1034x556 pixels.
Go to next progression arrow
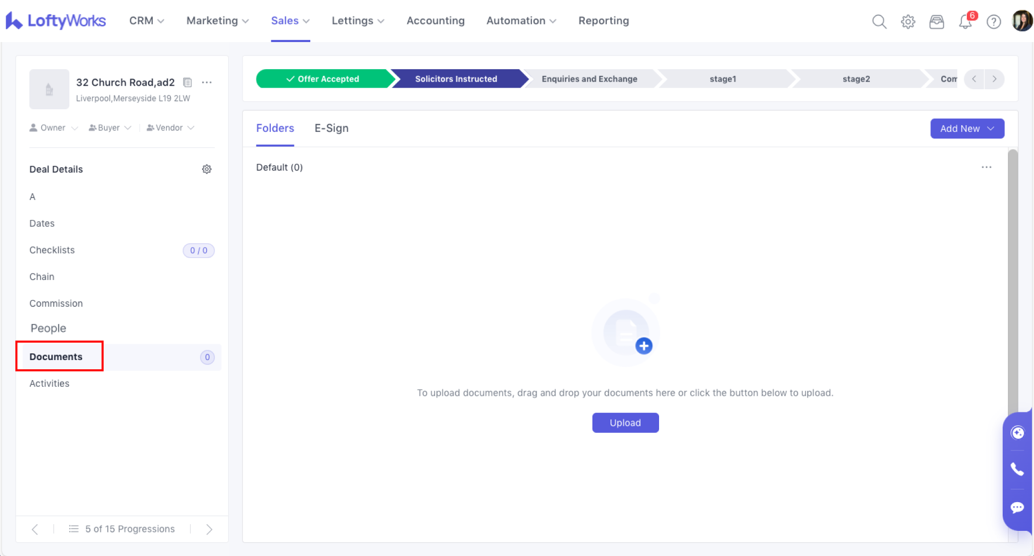209,529
